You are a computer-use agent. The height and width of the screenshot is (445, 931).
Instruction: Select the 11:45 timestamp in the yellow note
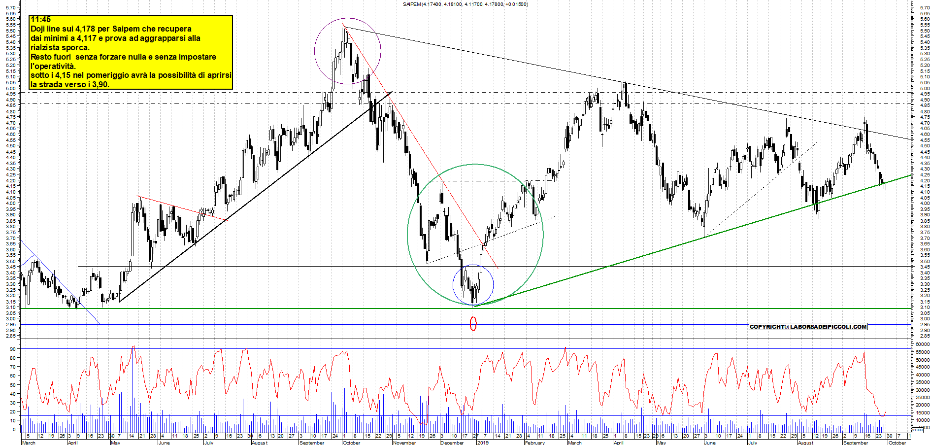tap(40, 20)
